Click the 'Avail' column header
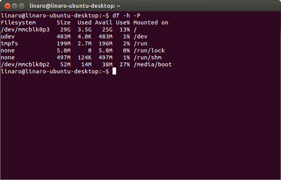 click(104, 22)
